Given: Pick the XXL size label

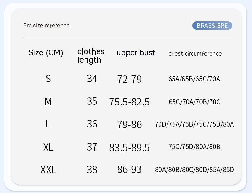Looking at the screenshot, I should [48, 170].
